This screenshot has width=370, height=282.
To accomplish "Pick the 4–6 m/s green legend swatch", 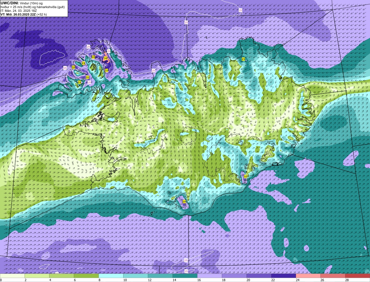I will [62, 276].
